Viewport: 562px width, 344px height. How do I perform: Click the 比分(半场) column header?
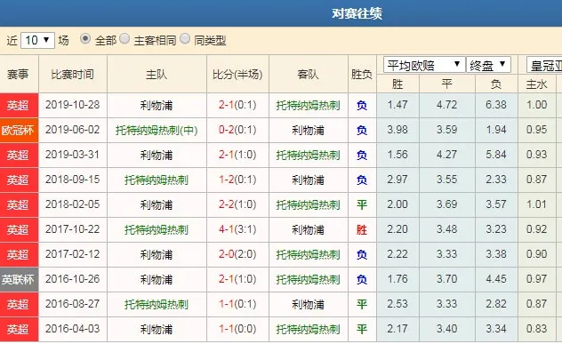[x=237, y=74]
